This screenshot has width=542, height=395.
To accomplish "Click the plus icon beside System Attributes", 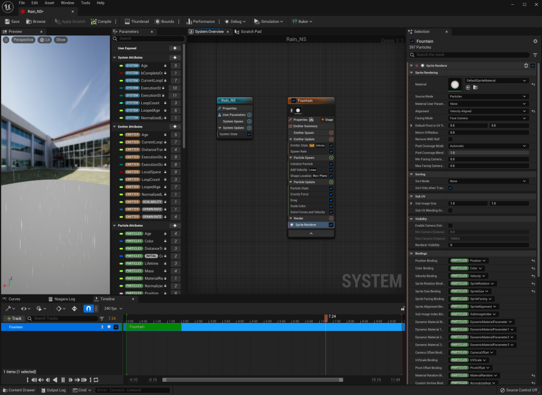I will tap(175, 58).
